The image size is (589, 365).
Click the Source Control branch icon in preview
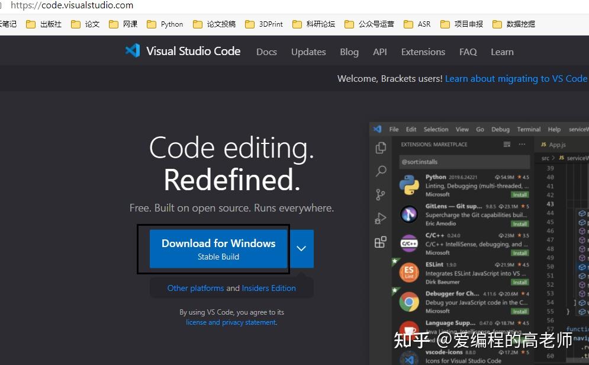coord(380,195)
